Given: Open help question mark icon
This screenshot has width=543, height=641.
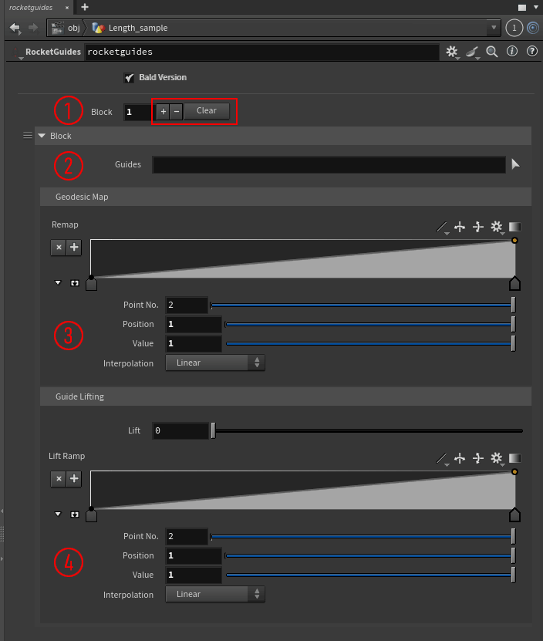Looking at the screenshot, I should [532, 51].
